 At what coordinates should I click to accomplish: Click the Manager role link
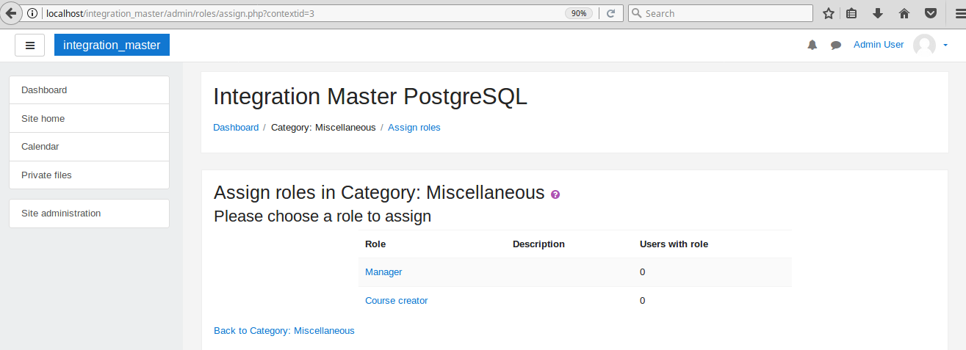[x=383, y=272]
